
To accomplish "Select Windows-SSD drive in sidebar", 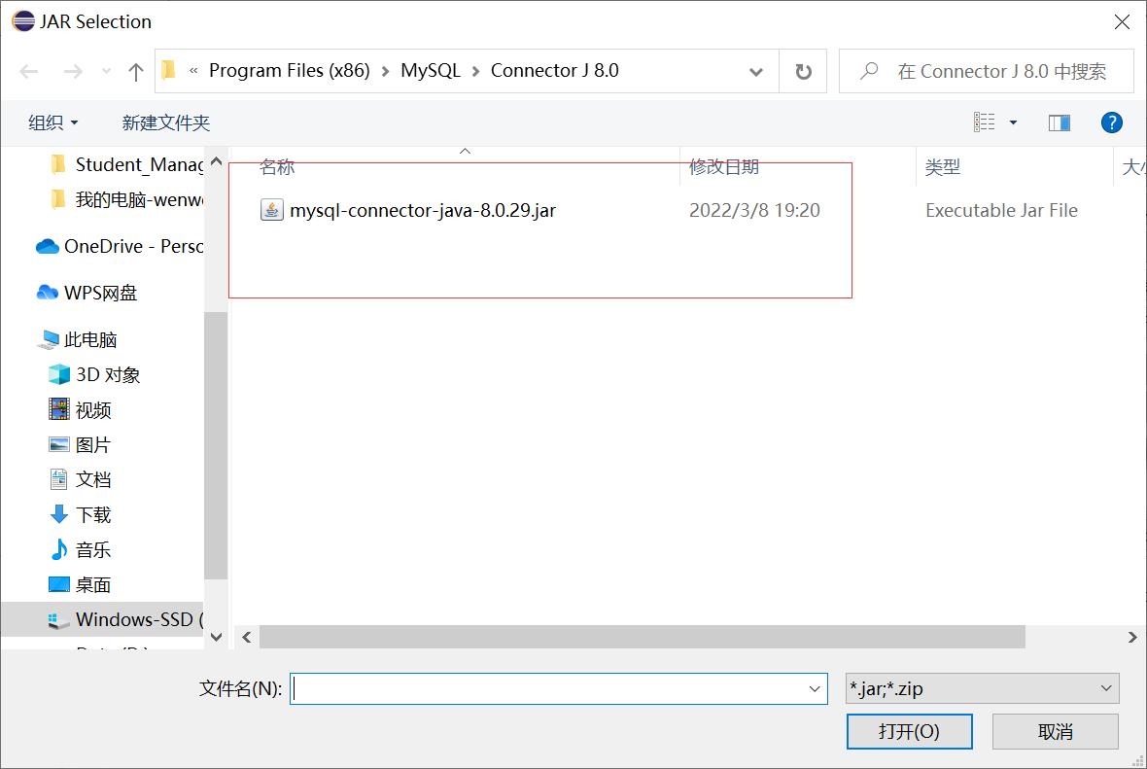I will tap(102, 619).
